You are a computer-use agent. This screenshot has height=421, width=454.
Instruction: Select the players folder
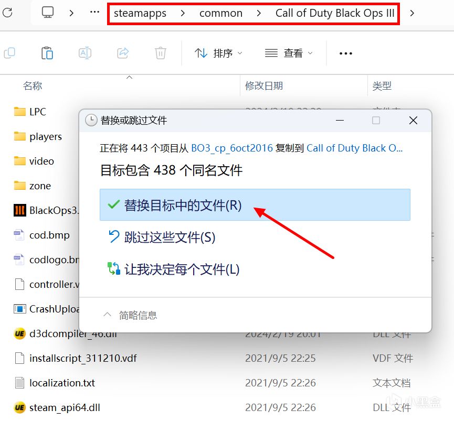click(38, 136)
